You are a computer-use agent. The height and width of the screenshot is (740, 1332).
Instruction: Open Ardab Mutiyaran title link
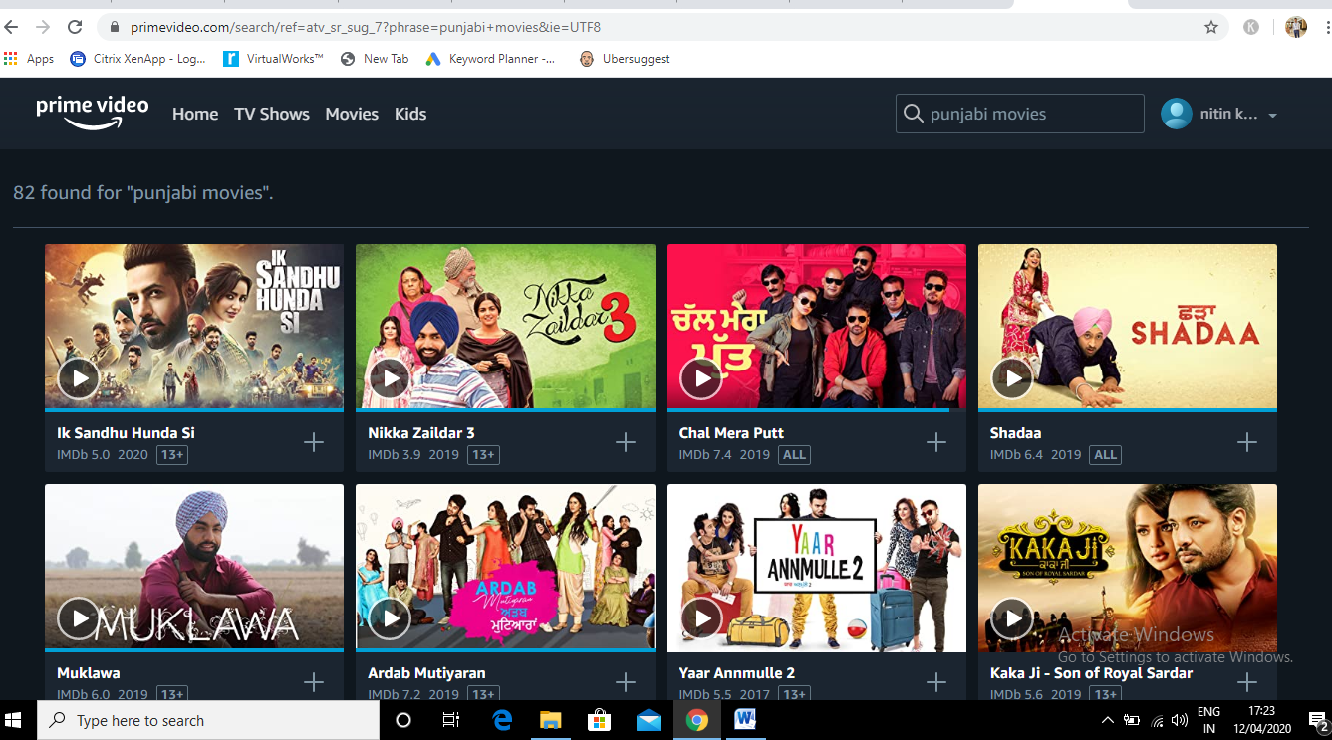pyautogui.click(x=426, y=673)
